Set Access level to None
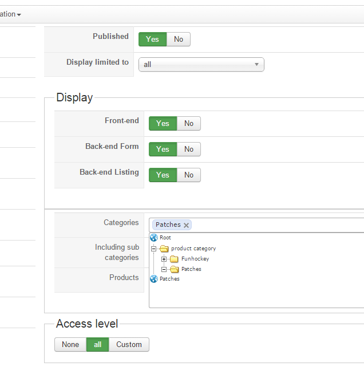The height and width of the screenshot is (374, 364). pyautogui.click(x=70, y=345)
